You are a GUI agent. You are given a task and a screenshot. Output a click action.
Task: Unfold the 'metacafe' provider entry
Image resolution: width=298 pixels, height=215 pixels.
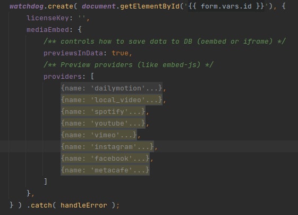click(105, 170)
